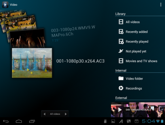Tap the battery status icon
The image size is (165, 125).
162,121
